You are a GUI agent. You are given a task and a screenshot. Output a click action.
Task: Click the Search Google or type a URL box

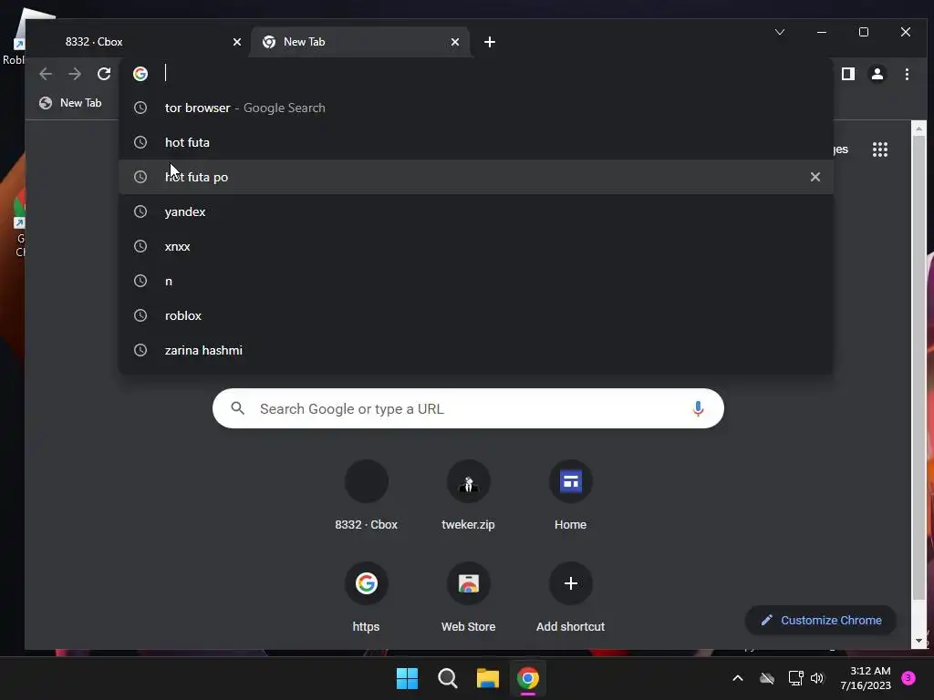(x=468, y=409)
